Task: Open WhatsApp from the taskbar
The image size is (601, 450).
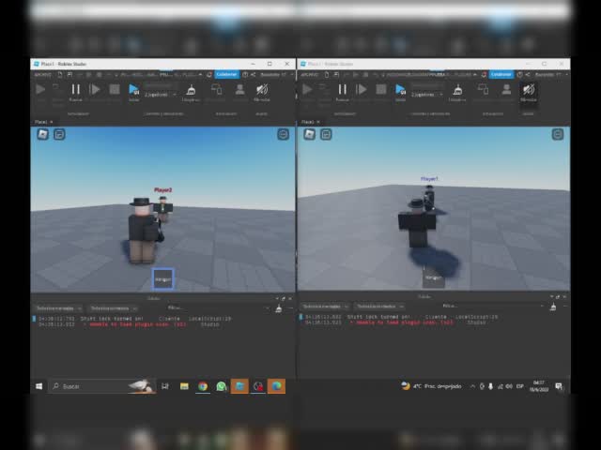Action: tap(222, 386)
